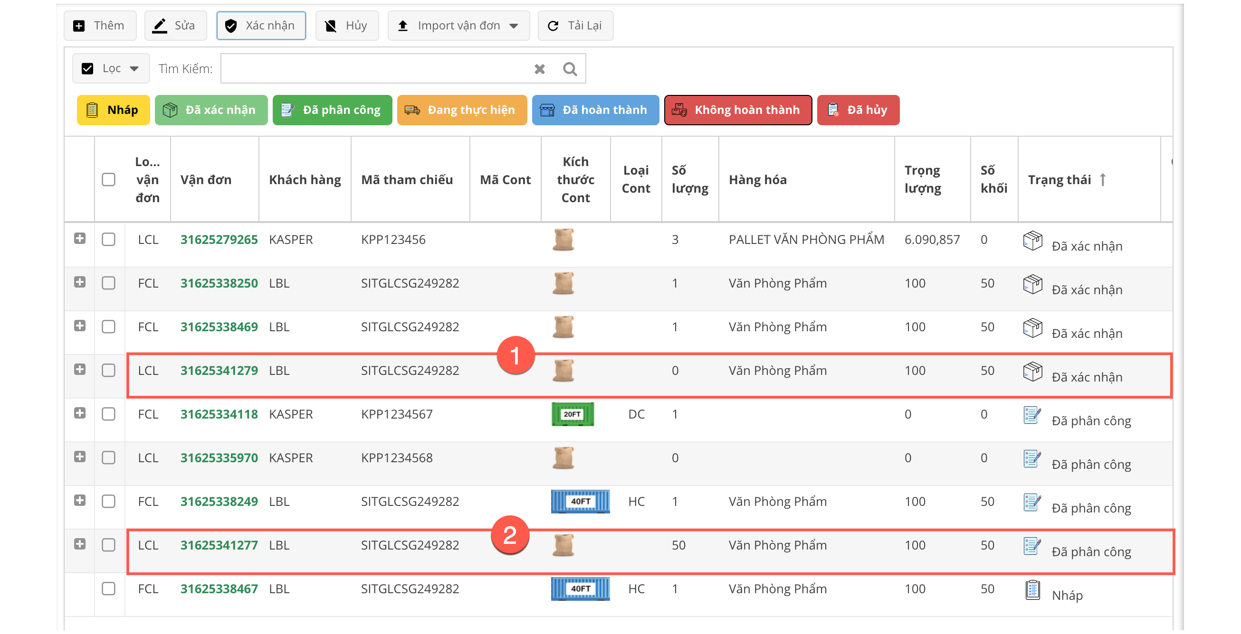Screen dimensions: 1241x634
Task: Clear search with the X icon
Action: [540, 69]
